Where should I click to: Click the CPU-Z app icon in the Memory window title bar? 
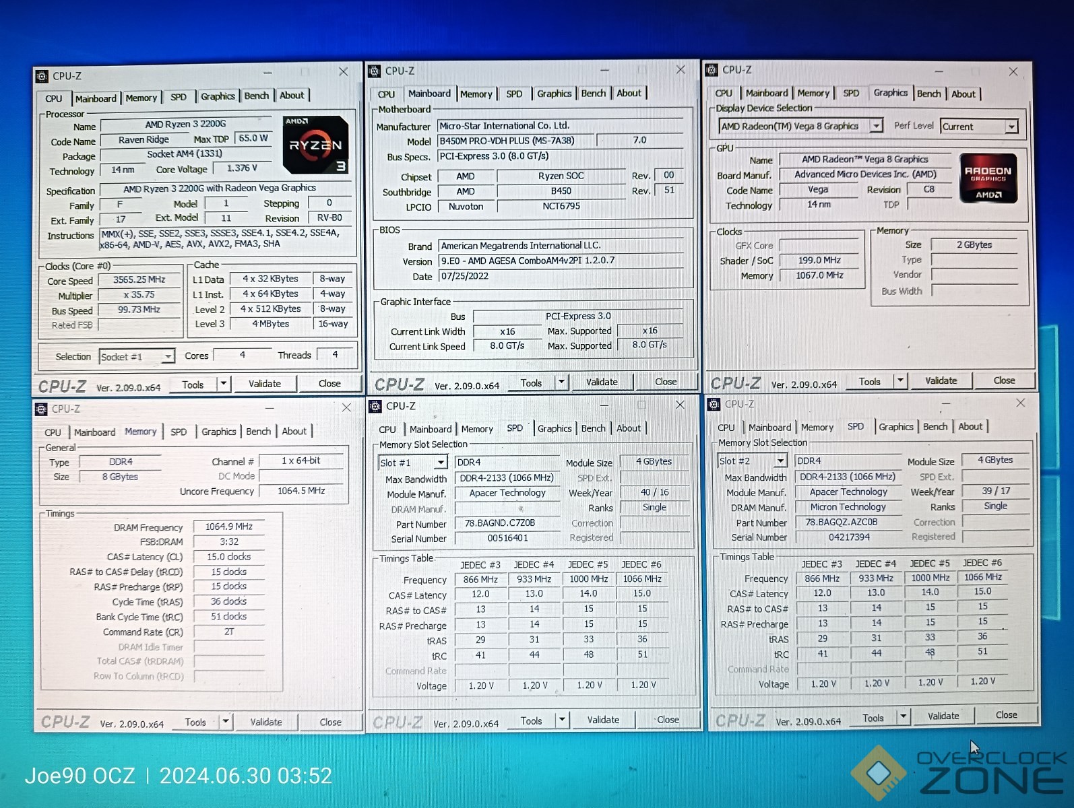pos(41,409)
